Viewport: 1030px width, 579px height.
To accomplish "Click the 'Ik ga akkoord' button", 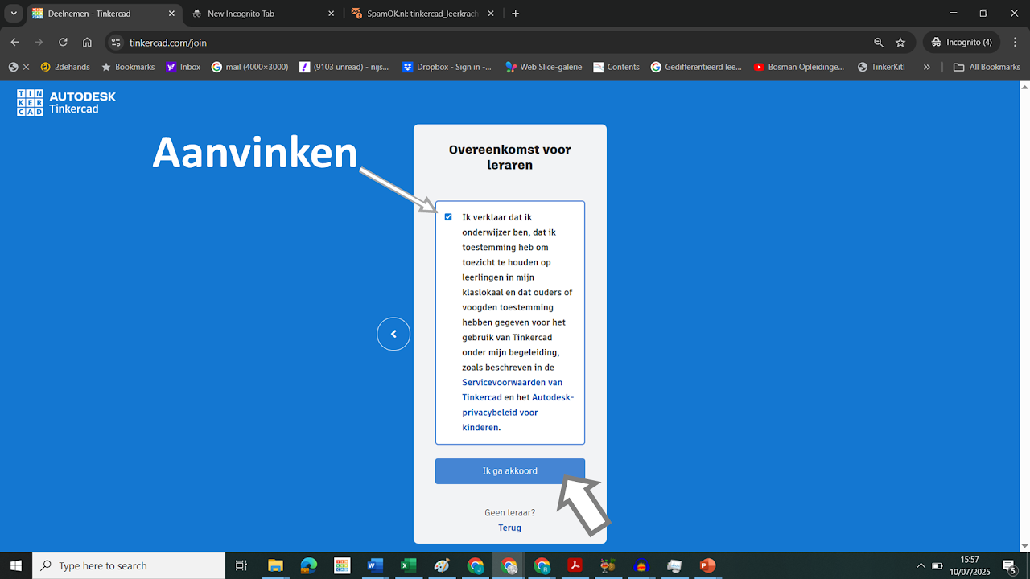I will [x=510, y=471].
